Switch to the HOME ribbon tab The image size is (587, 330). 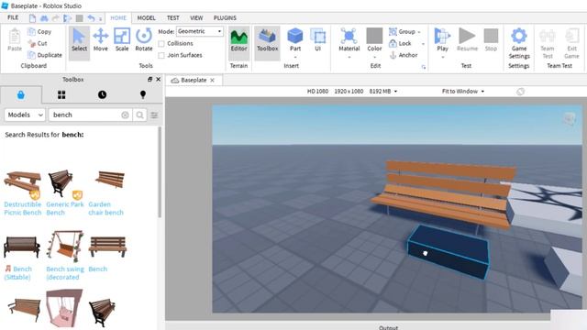(118, 18)
